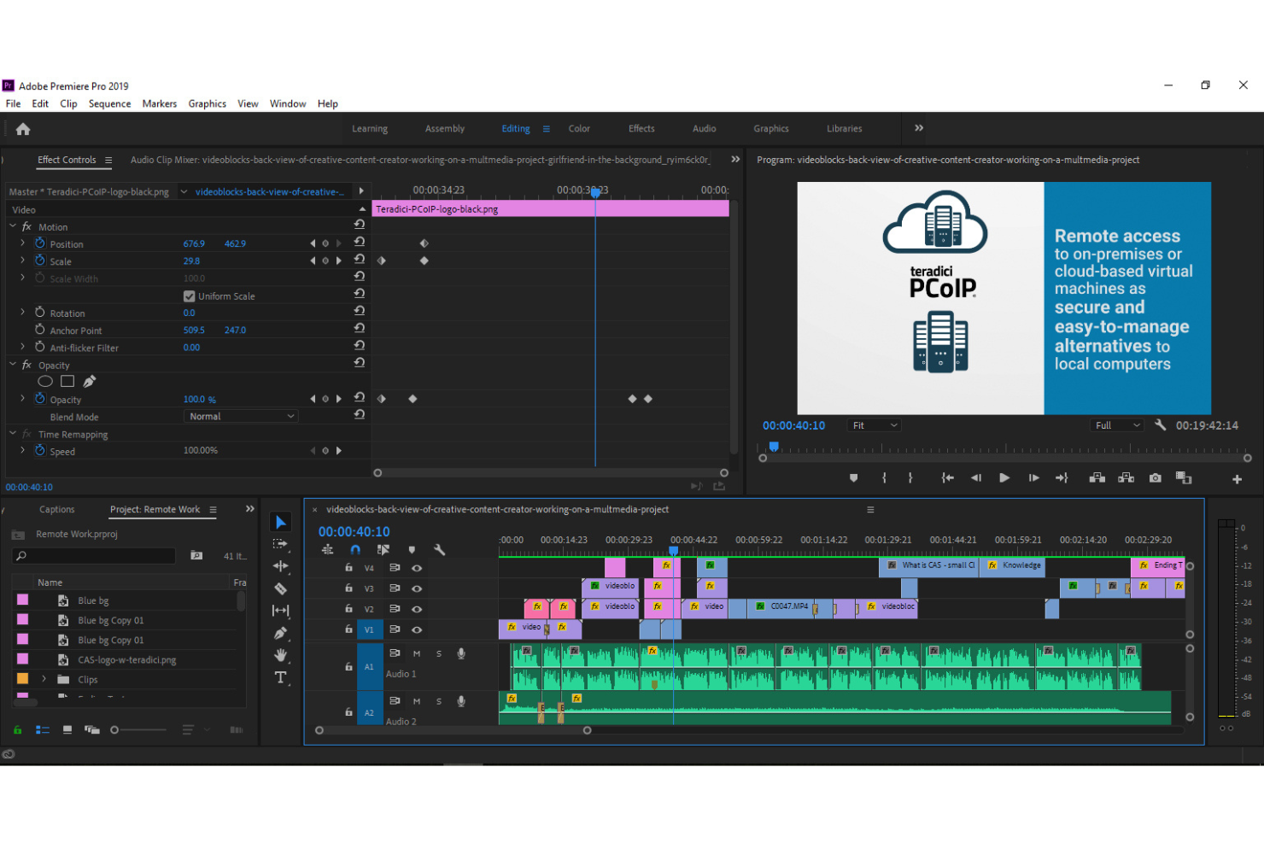Viewport: 1264px width, 843px height.
Task: Select the Slip tool
Action: [280, 611]
